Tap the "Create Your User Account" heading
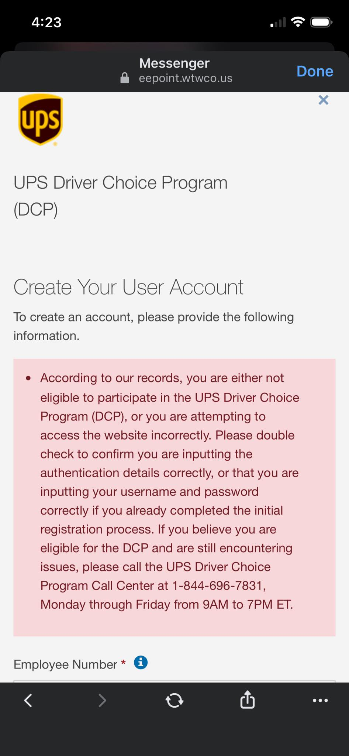 (x=128, y=287)
